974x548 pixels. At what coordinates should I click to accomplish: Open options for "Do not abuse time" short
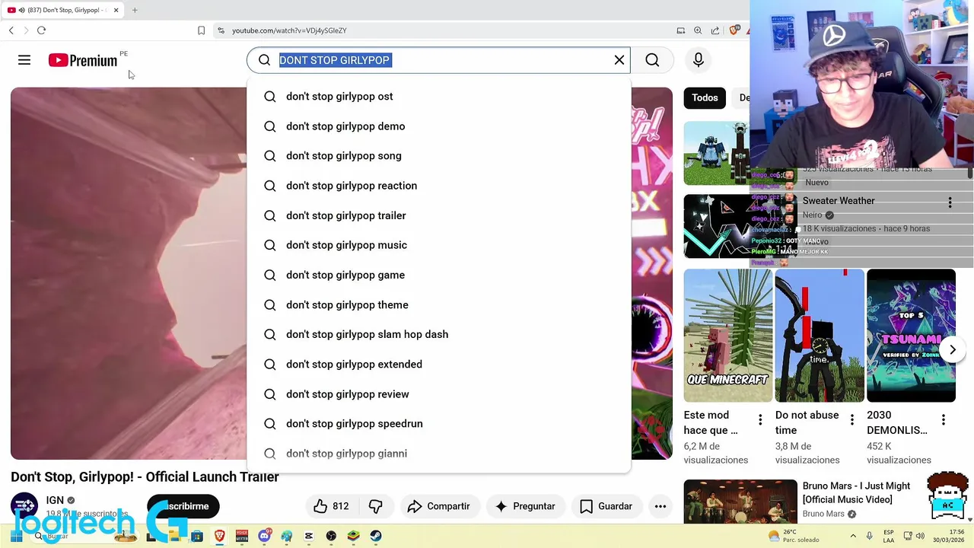coord(852,419)
